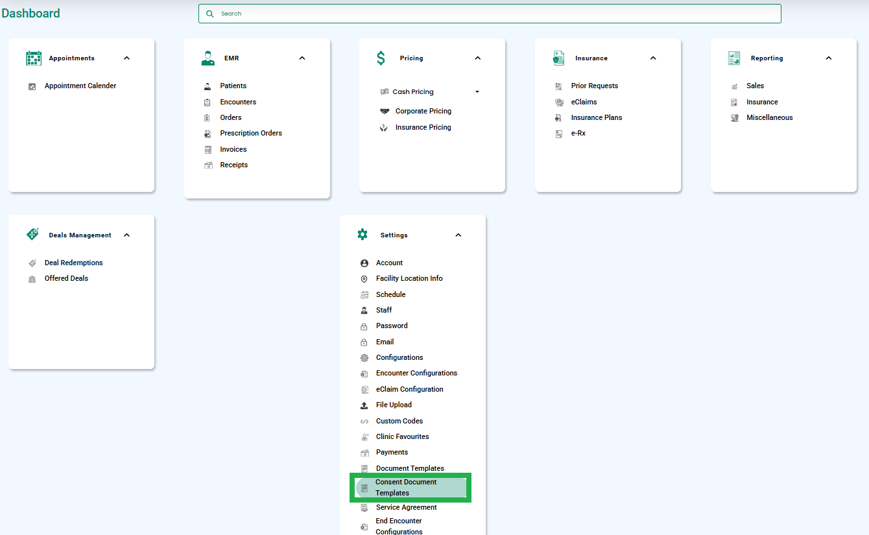Open Insurance report under Reporting
The width and height of the screenshot is (869, 535).
click(x=762, y=102)
